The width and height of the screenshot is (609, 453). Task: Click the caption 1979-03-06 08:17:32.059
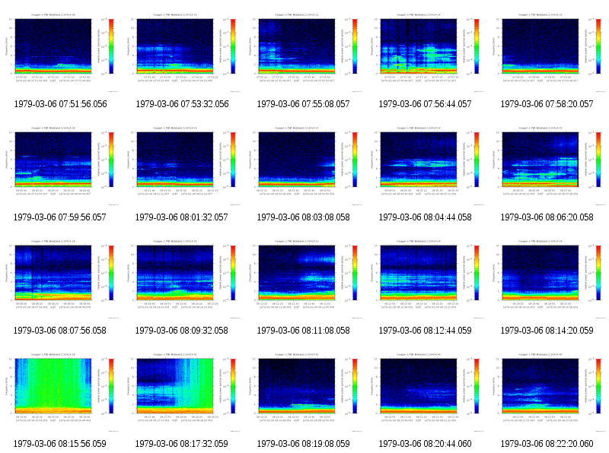pos(181,444)
